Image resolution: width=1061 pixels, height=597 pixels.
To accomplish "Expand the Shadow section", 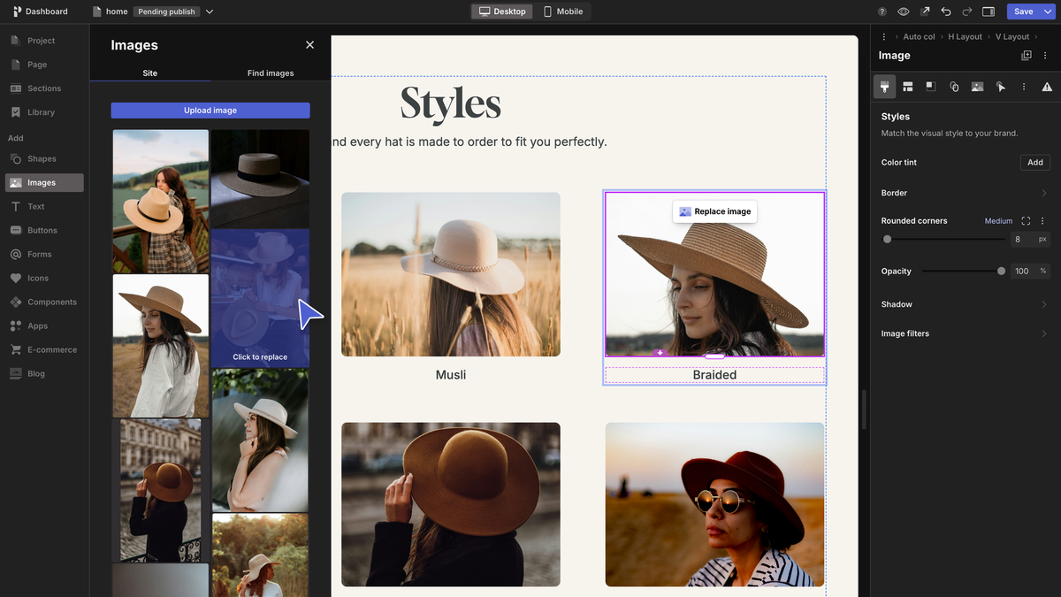I will pos(965,304).
